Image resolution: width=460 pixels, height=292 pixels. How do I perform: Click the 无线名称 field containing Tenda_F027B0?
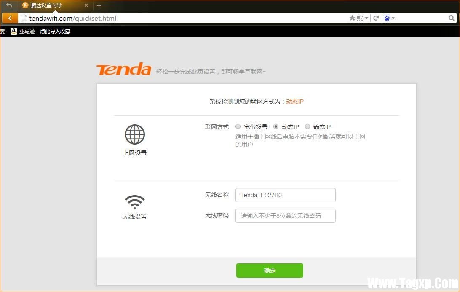click(x=286, y=195)
